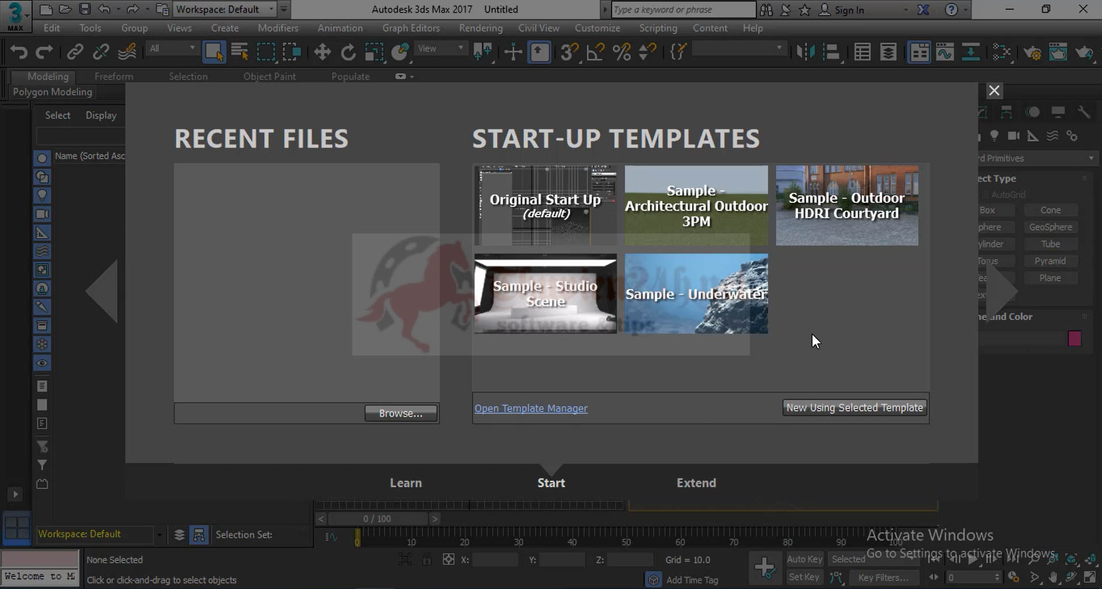Image resolution: width=1102 pixels, height=589 pixels.
Task: Toggle the selection lock icon
Action: click(427, 560)
